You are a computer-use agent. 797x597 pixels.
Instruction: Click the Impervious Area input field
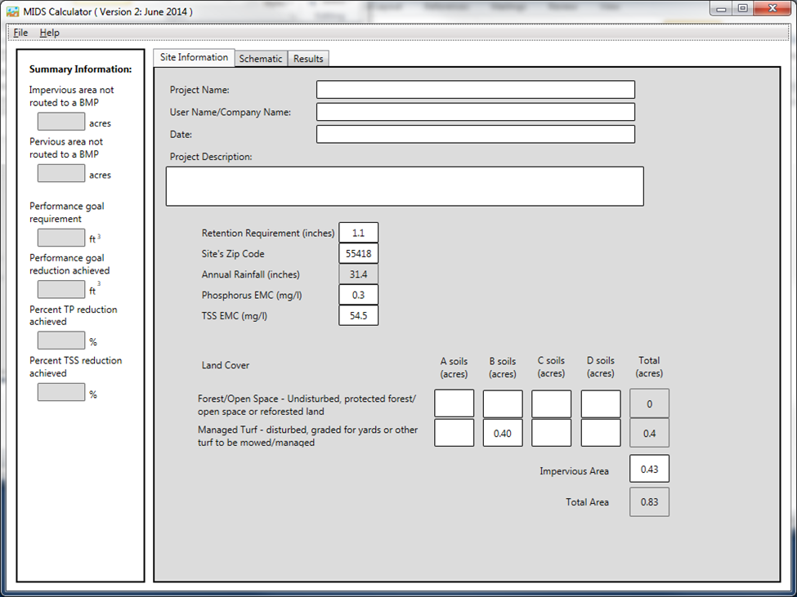(649, 469)
